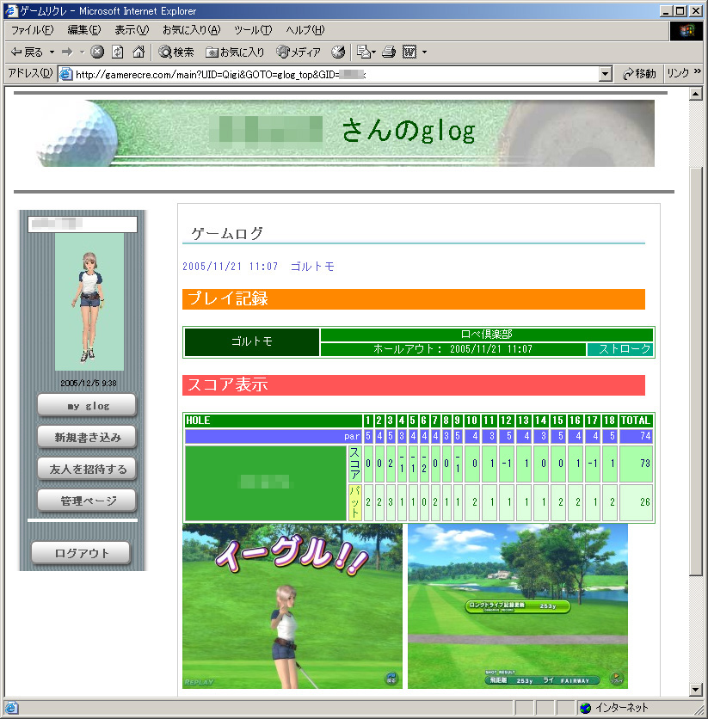708x719 pixels.
Task: Click the Stop loading icon
Action: (96, 52)
